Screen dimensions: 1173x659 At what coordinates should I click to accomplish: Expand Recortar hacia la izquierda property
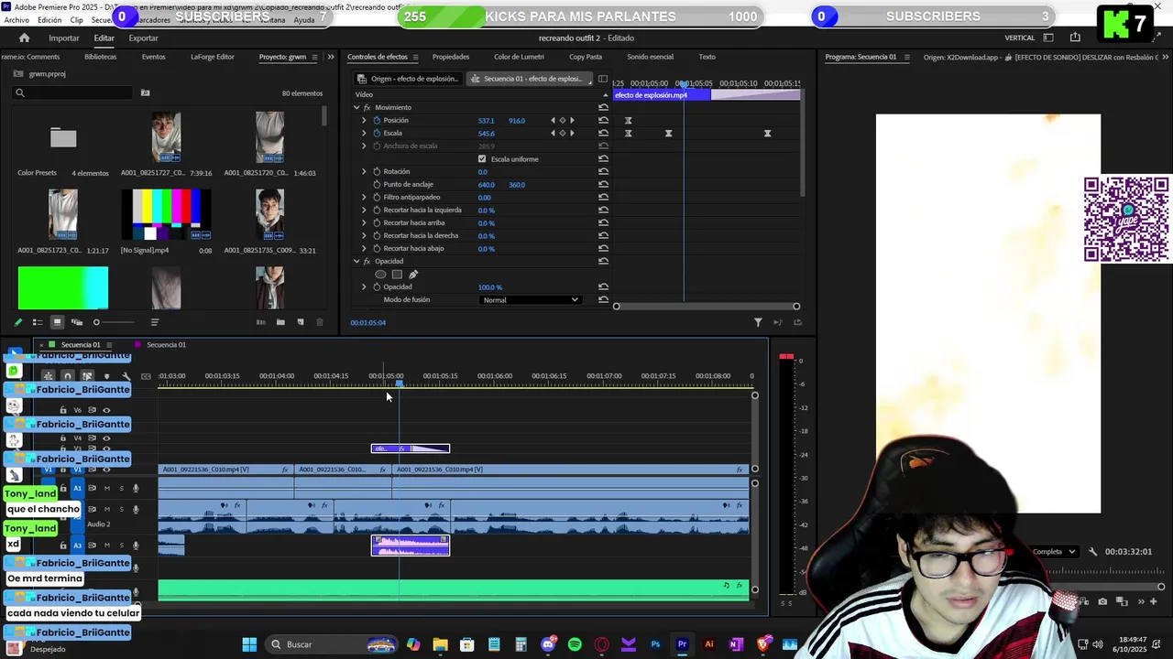click(x=364, y=210)
